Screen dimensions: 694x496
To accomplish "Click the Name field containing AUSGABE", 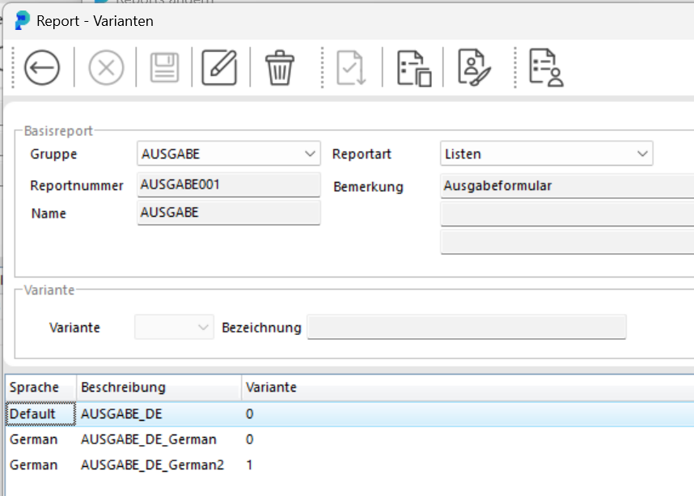I will pyautogui.click(x=229, y=213).
